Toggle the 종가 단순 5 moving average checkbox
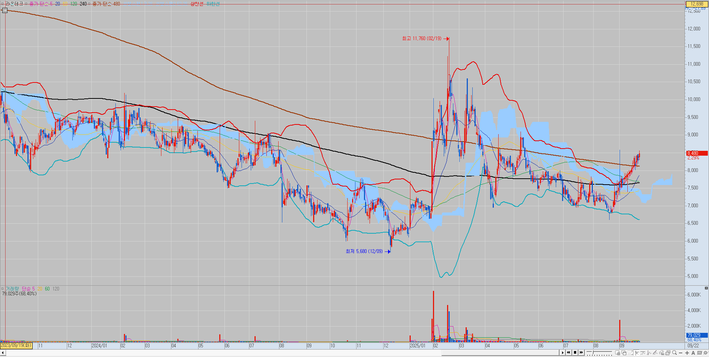709x357 pixels. pyautogui.click(x=26, y=4)
